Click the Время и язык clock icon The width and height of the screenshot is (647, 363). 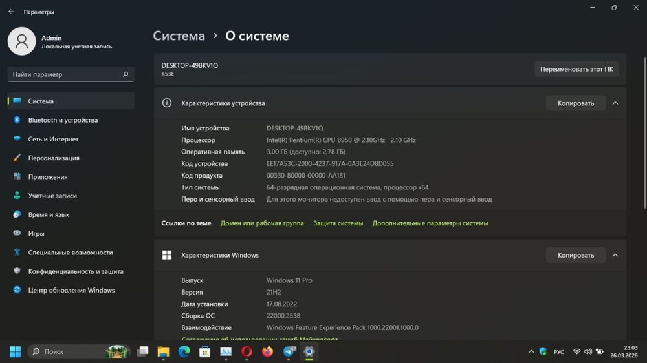(x=17, y=214)
